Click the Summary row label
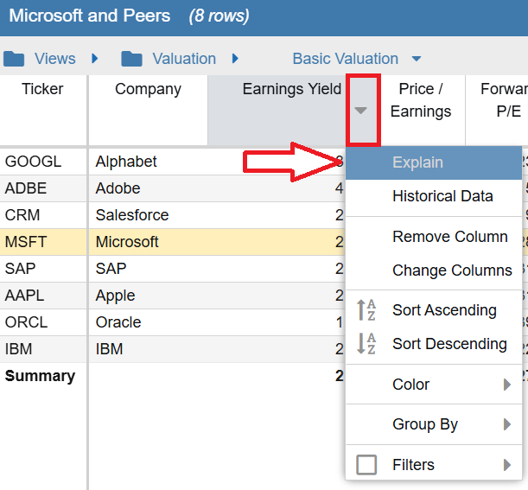The height and width of the screenshot is (490, 528). point(40,376)
